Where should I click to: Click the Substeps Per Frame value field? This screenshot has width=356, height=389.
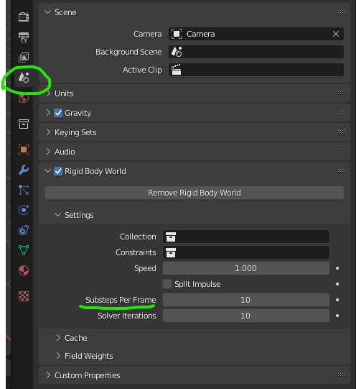[246, 300]
